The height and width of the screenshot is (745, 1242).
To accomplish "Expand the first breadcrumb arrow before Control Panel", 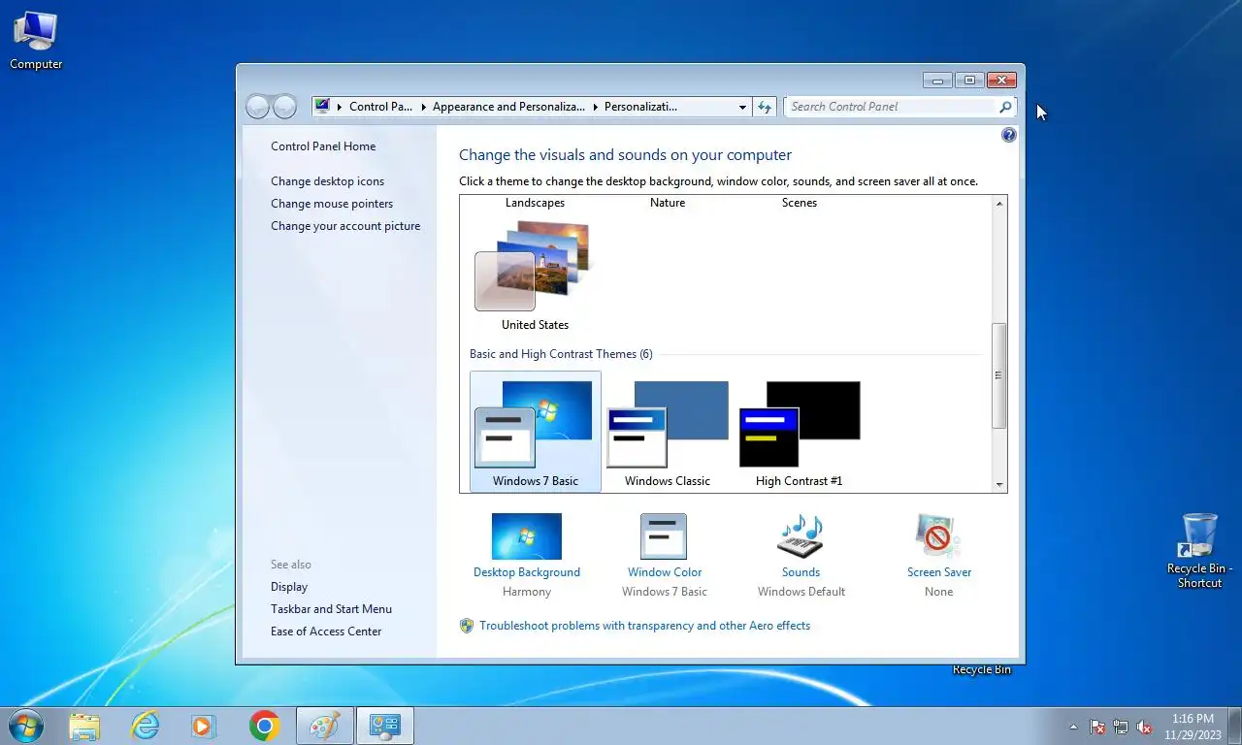I will pyautogui.click(x=340, y=107).
